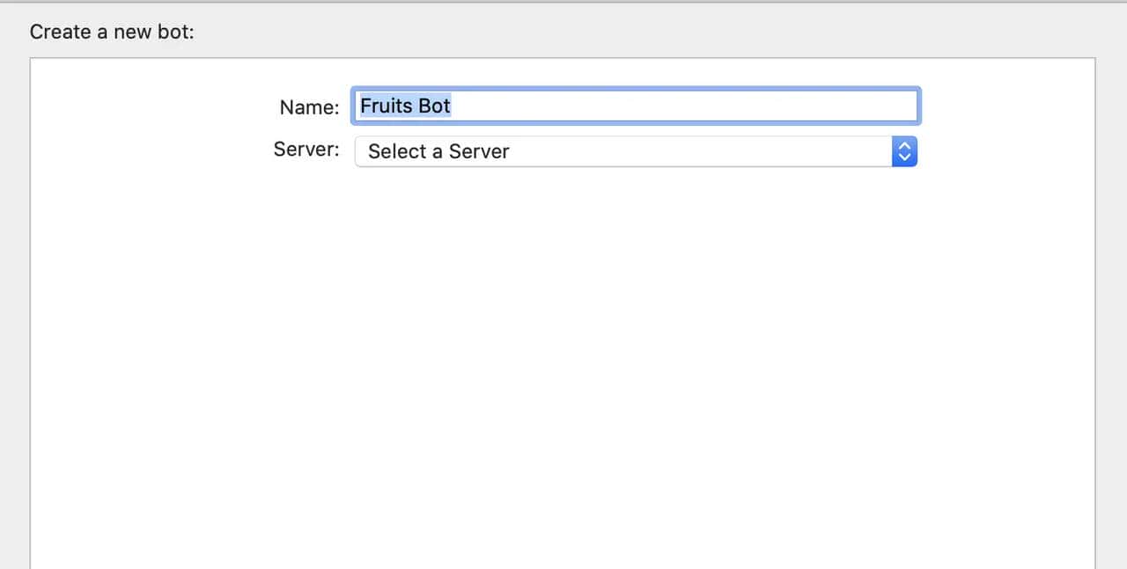Screen dimensions: 1127x569
Task: Select the Server combo box control
Action: 636,151
